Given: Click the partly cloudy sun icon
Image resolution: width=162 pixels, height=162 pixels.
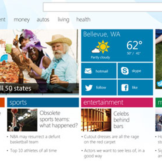Looking at the screenshot, I should click(101, 47).
